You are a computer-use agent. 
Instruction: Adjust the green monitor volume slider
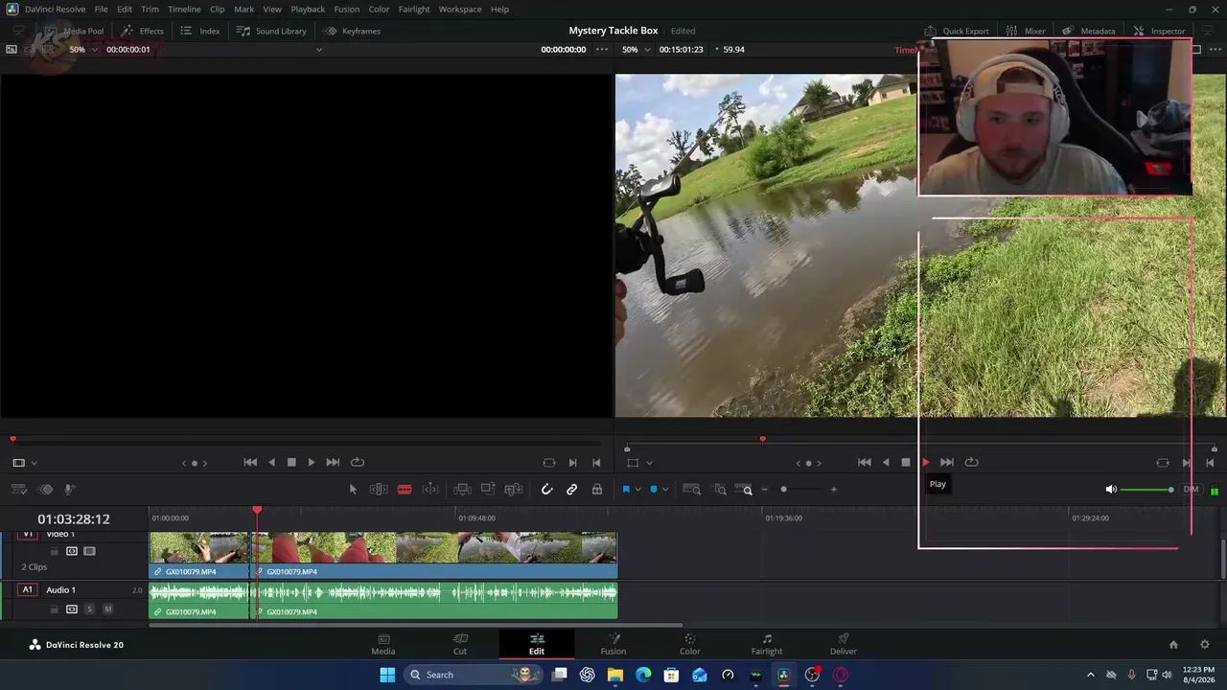pos(1147,490)
